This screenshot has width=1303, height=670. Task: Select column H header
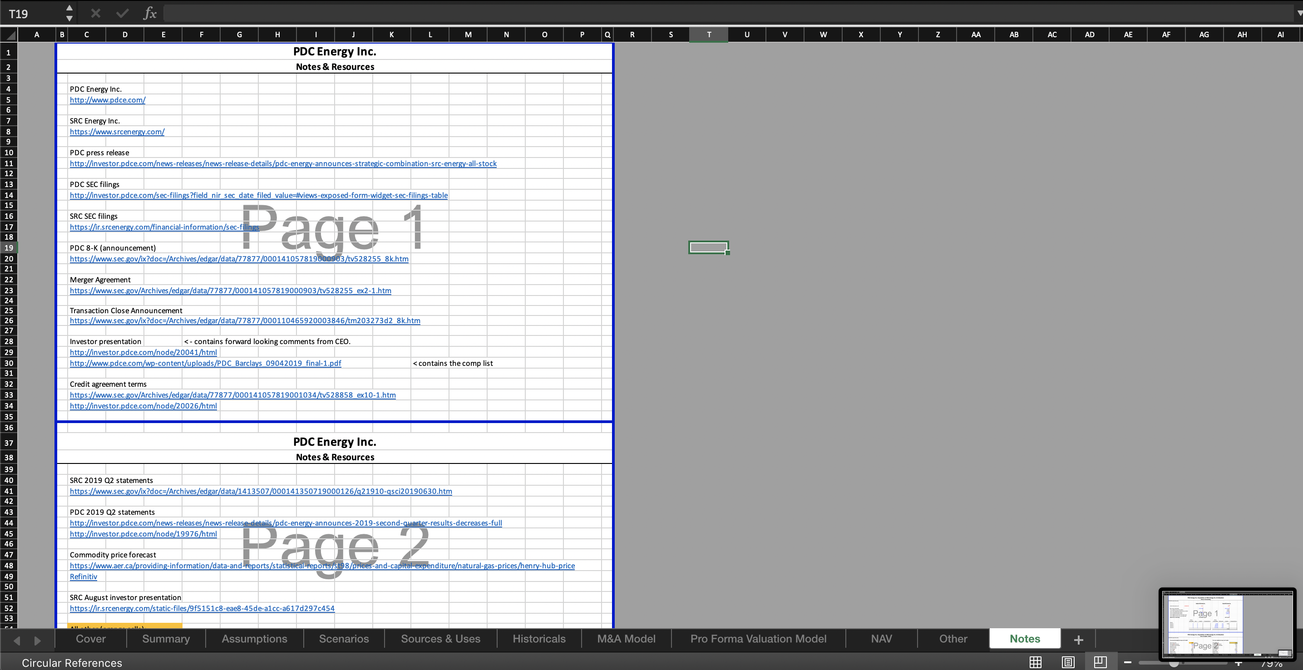click(x=277, y=35)
